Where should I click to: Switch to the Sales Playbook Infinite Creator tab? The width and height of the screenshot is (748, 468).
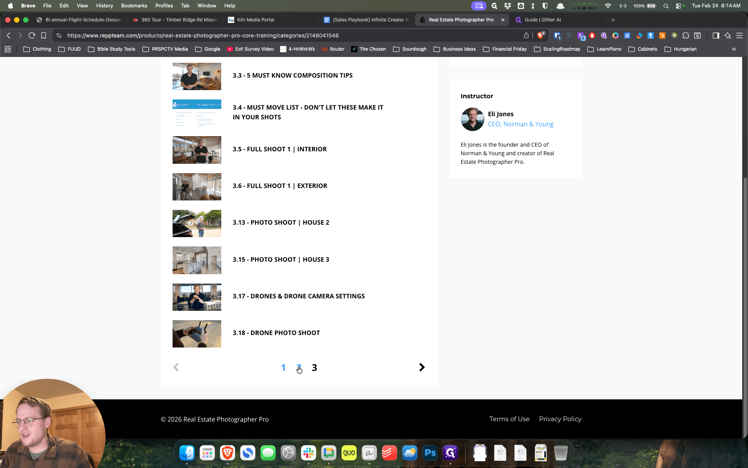(x=366, y=20)
